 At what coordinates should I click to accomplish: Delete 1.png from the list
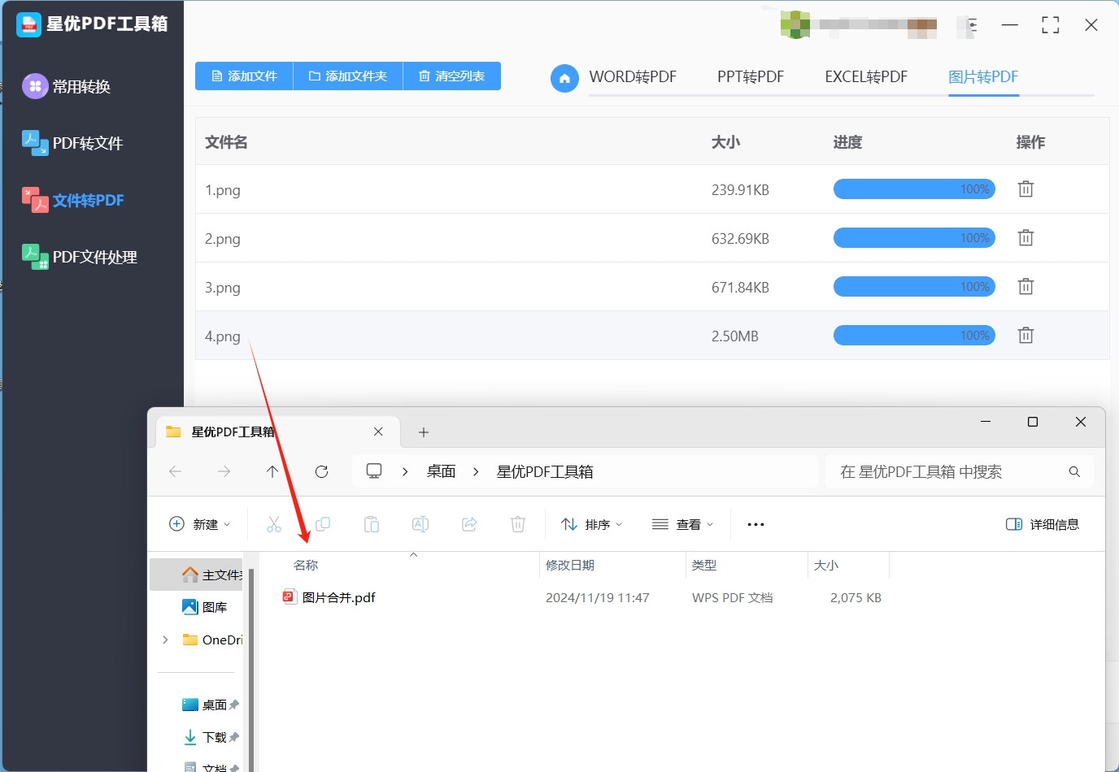1025,189
